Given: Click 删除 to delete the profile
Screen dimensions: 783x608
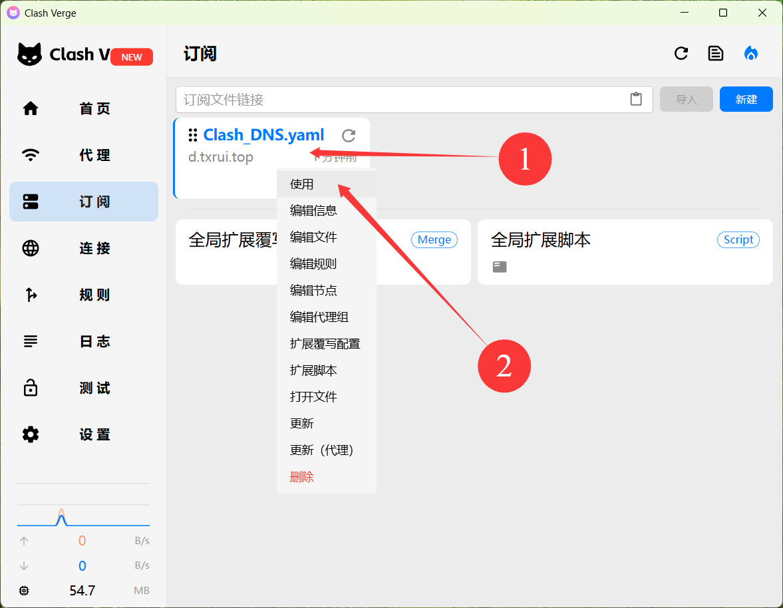Looking at the screenshot, I should 302,477.
